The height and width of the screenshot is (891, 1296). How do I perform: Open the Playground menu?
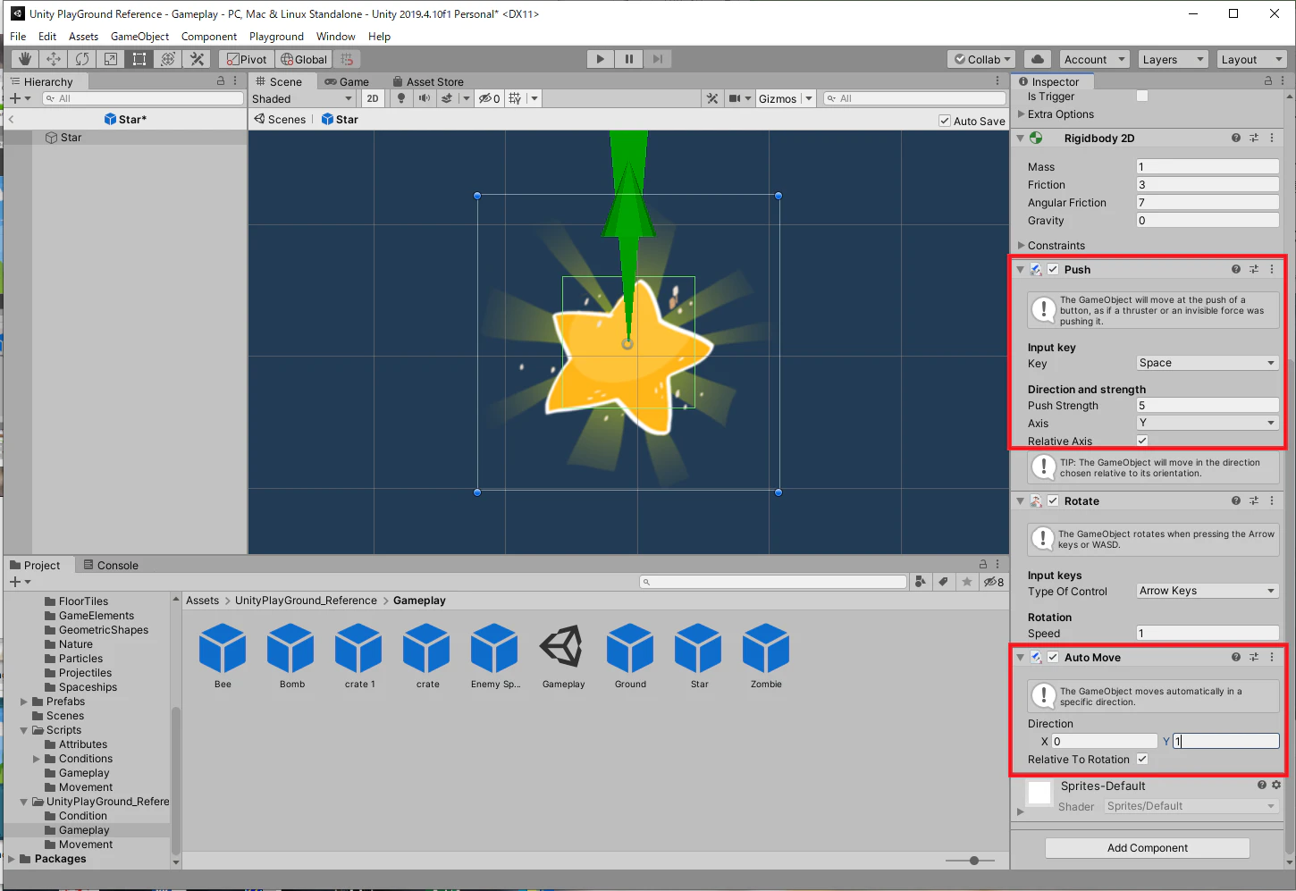pos(276,37)
